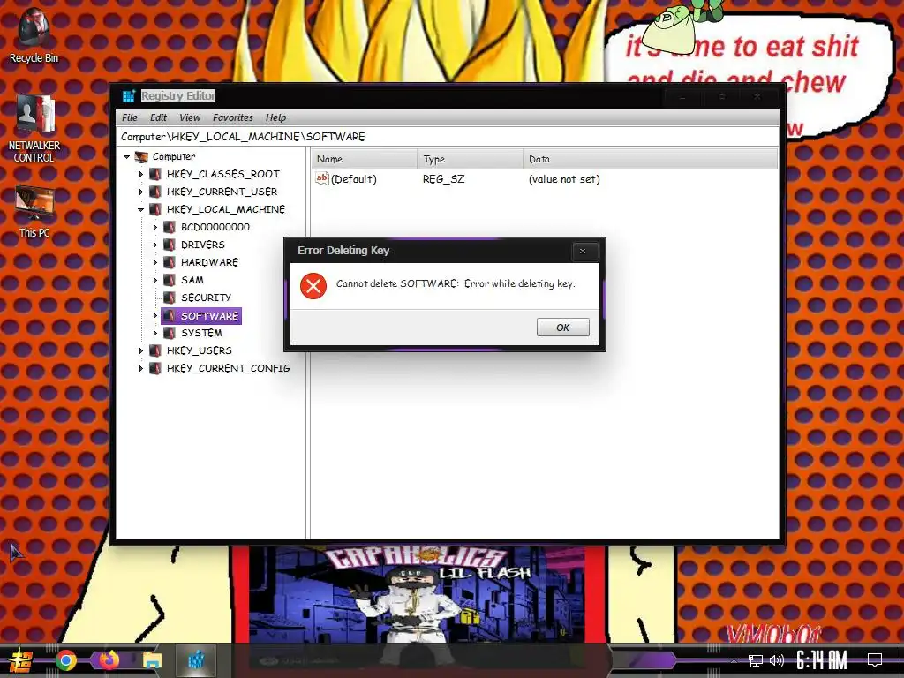Launch Chrome from the taskbar

[65, 660]
